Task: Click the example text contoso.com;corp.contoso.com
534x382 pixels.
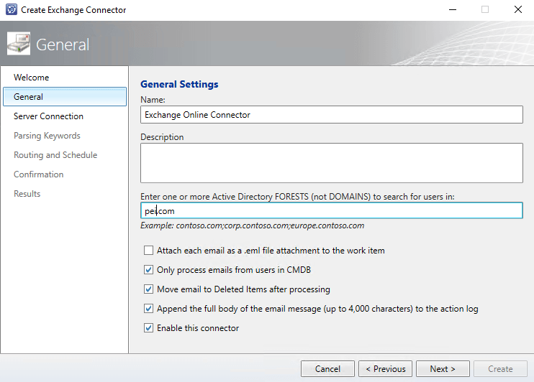Action: (253, 225)
